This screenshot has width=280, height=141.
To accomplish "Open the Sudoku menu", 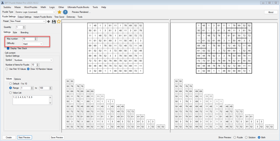I will click(x=7, y=7).
